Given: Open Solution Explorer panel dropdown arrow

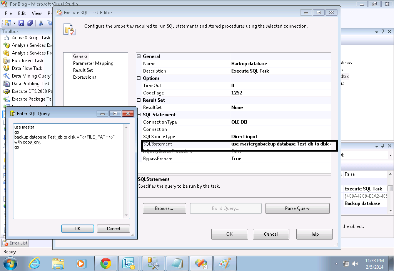Looking at the screenshot, I should click(377, 32).
